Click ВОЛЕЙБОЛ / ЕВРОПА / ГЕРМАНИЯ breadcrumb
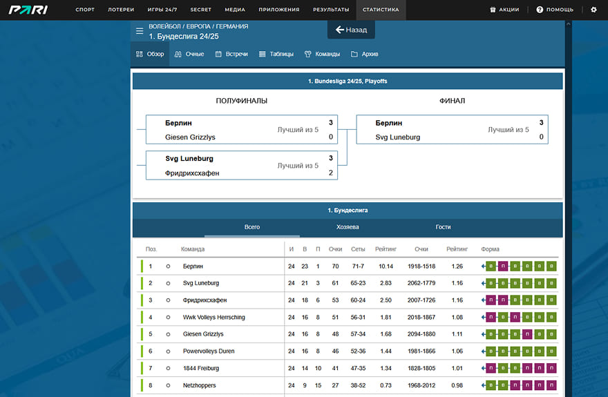Viewport: 608px width, 397px height. click(198, 26)
